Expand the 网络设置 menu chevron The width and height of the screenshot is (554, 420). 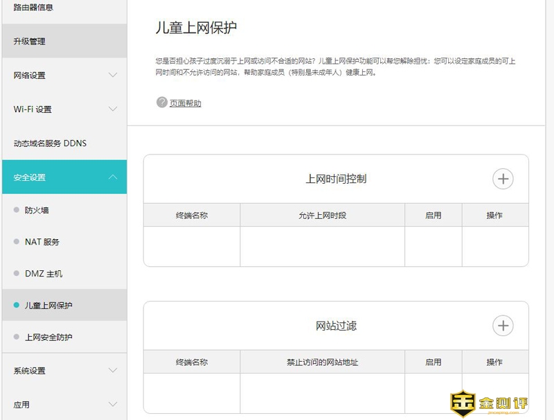[x=113, y=75]
